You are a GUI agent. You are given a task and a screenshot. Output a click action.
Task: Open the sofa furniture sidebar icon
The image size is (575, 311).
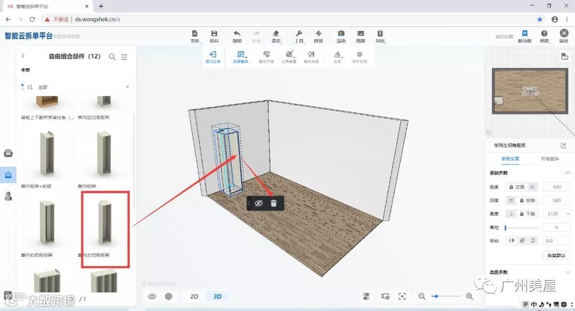point(8,153)
